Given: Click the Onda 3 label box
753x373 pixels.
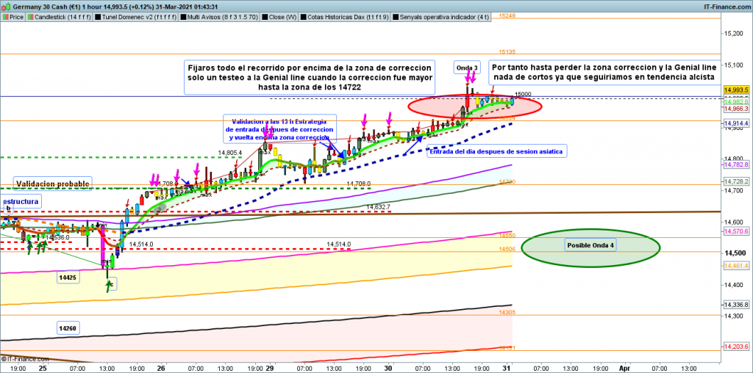Looking at the screenshot, I should [x=467, y=68].
